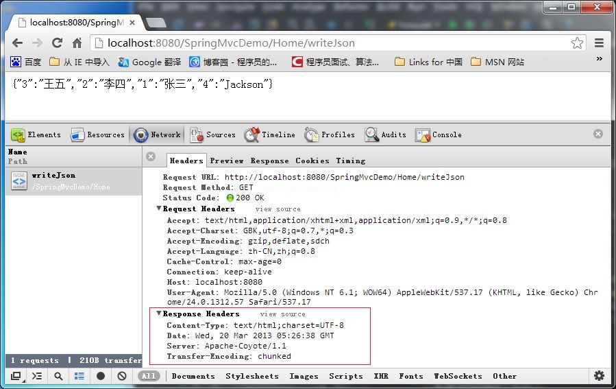Click the browser forward arrow
The height and width of the screenshot is (389, 616).
pyautogui.click(x=37, y=43)
